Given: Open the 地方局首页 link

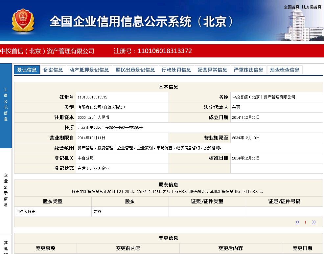Looking at the screenshot, I should (312, 7).
